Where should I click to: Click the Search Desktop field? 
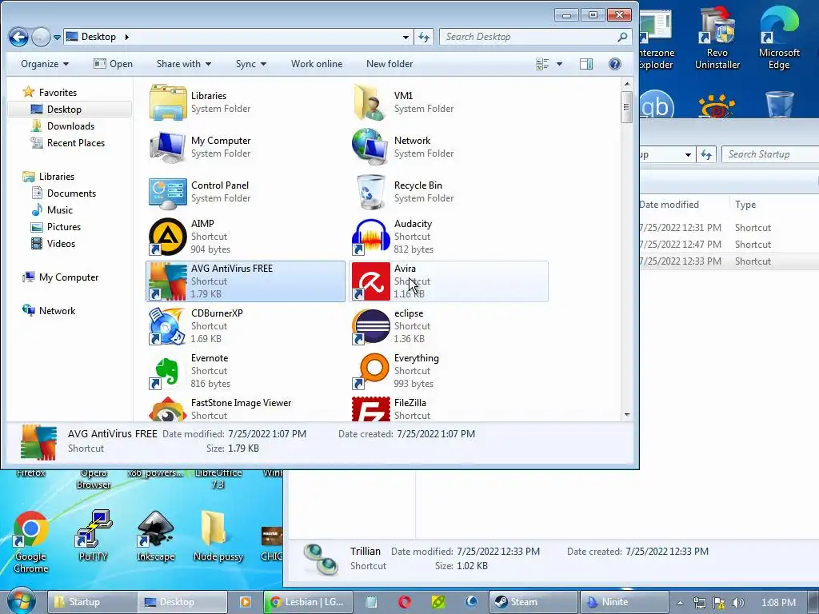(x=535, y=37)
